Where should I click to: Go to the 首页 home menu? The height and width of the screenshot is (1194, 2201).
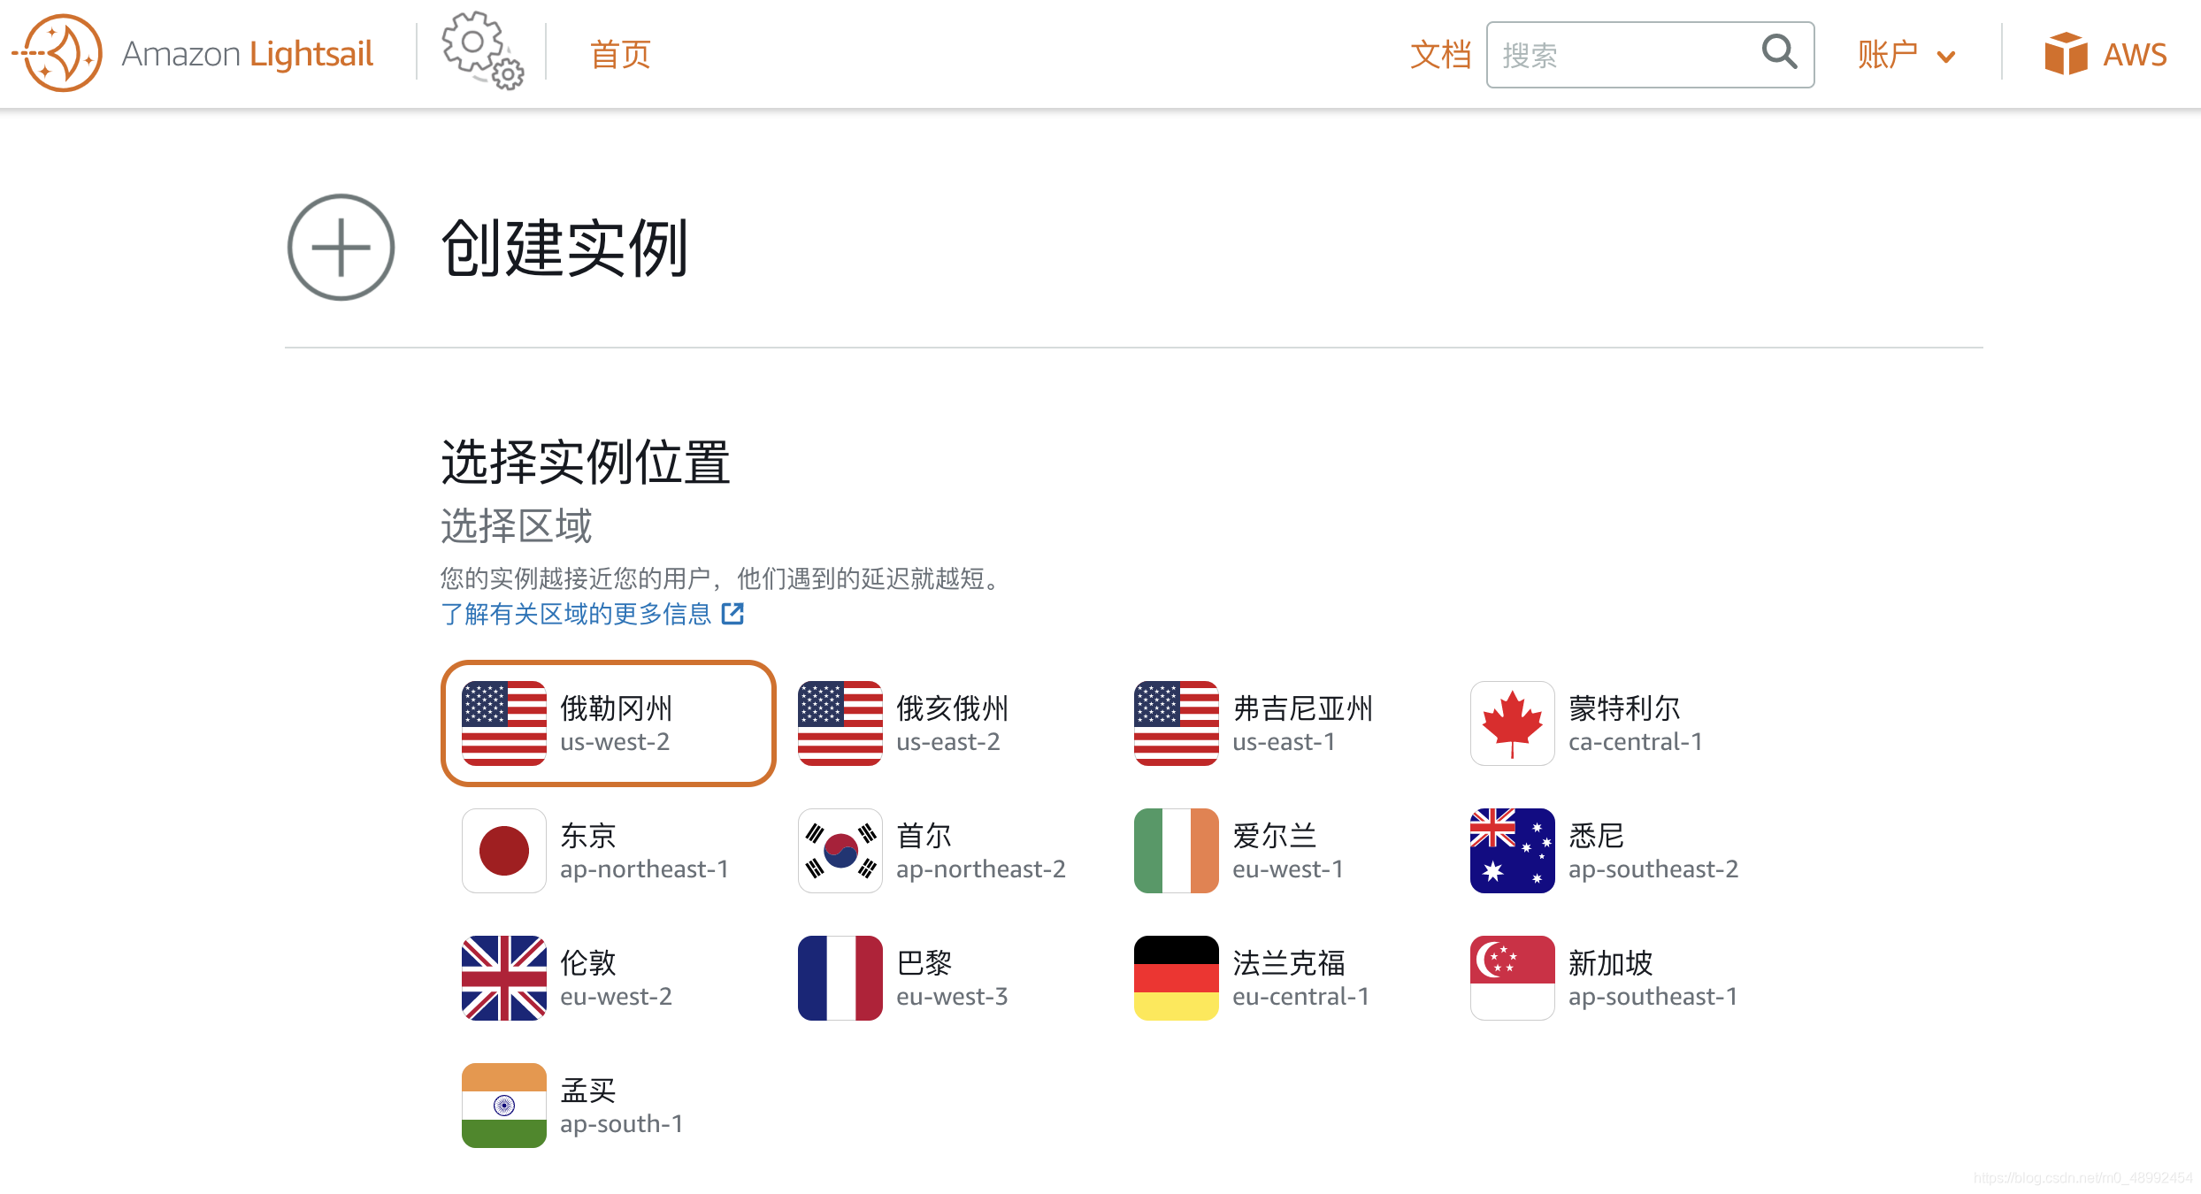[x=620, y=55]
